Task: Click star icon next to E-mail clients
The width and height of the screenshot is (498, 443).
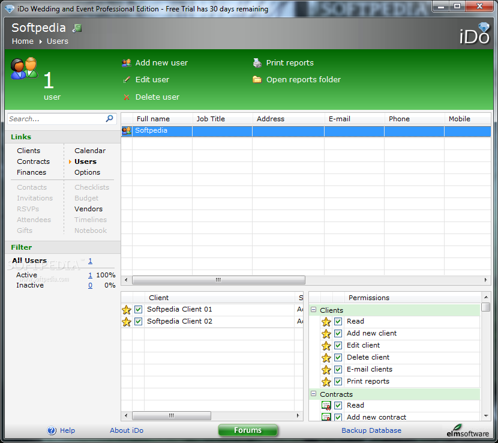Action: (326, 370)
